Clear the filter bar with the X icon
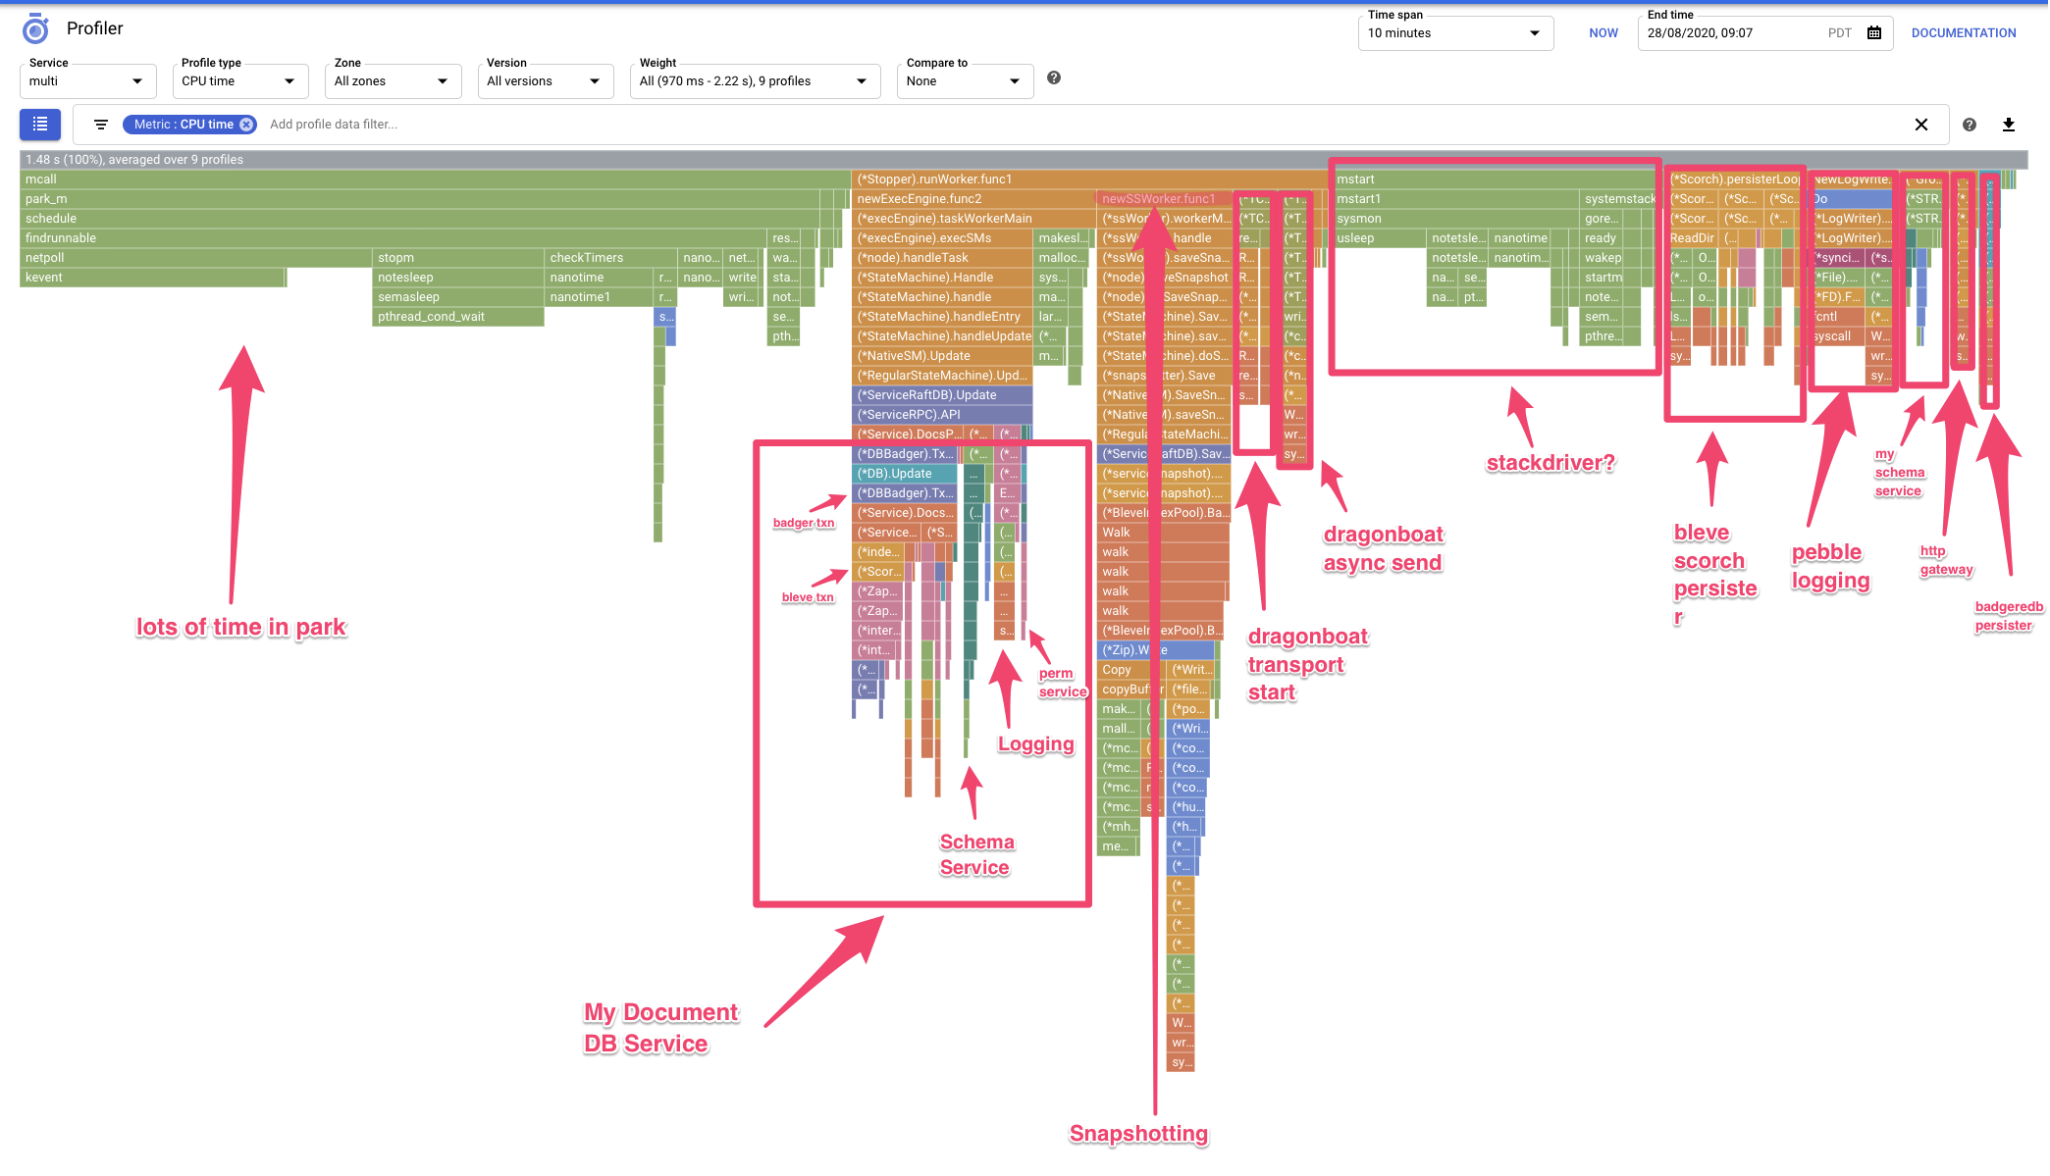The width and height of the screenshot is (2050, 1176). (1921, 125)
